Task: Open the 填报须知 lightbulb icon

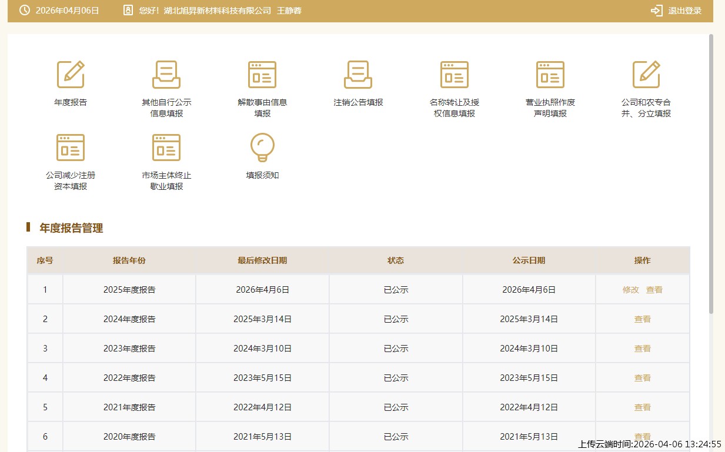Action: pos(262,148)
